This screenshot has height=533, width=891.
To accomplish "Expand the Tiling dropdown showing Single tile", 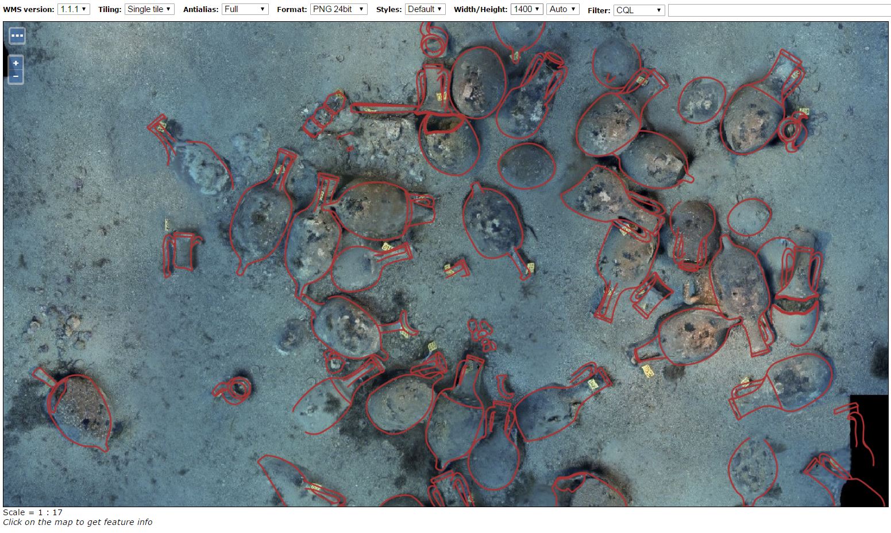I will click(149, 9).
